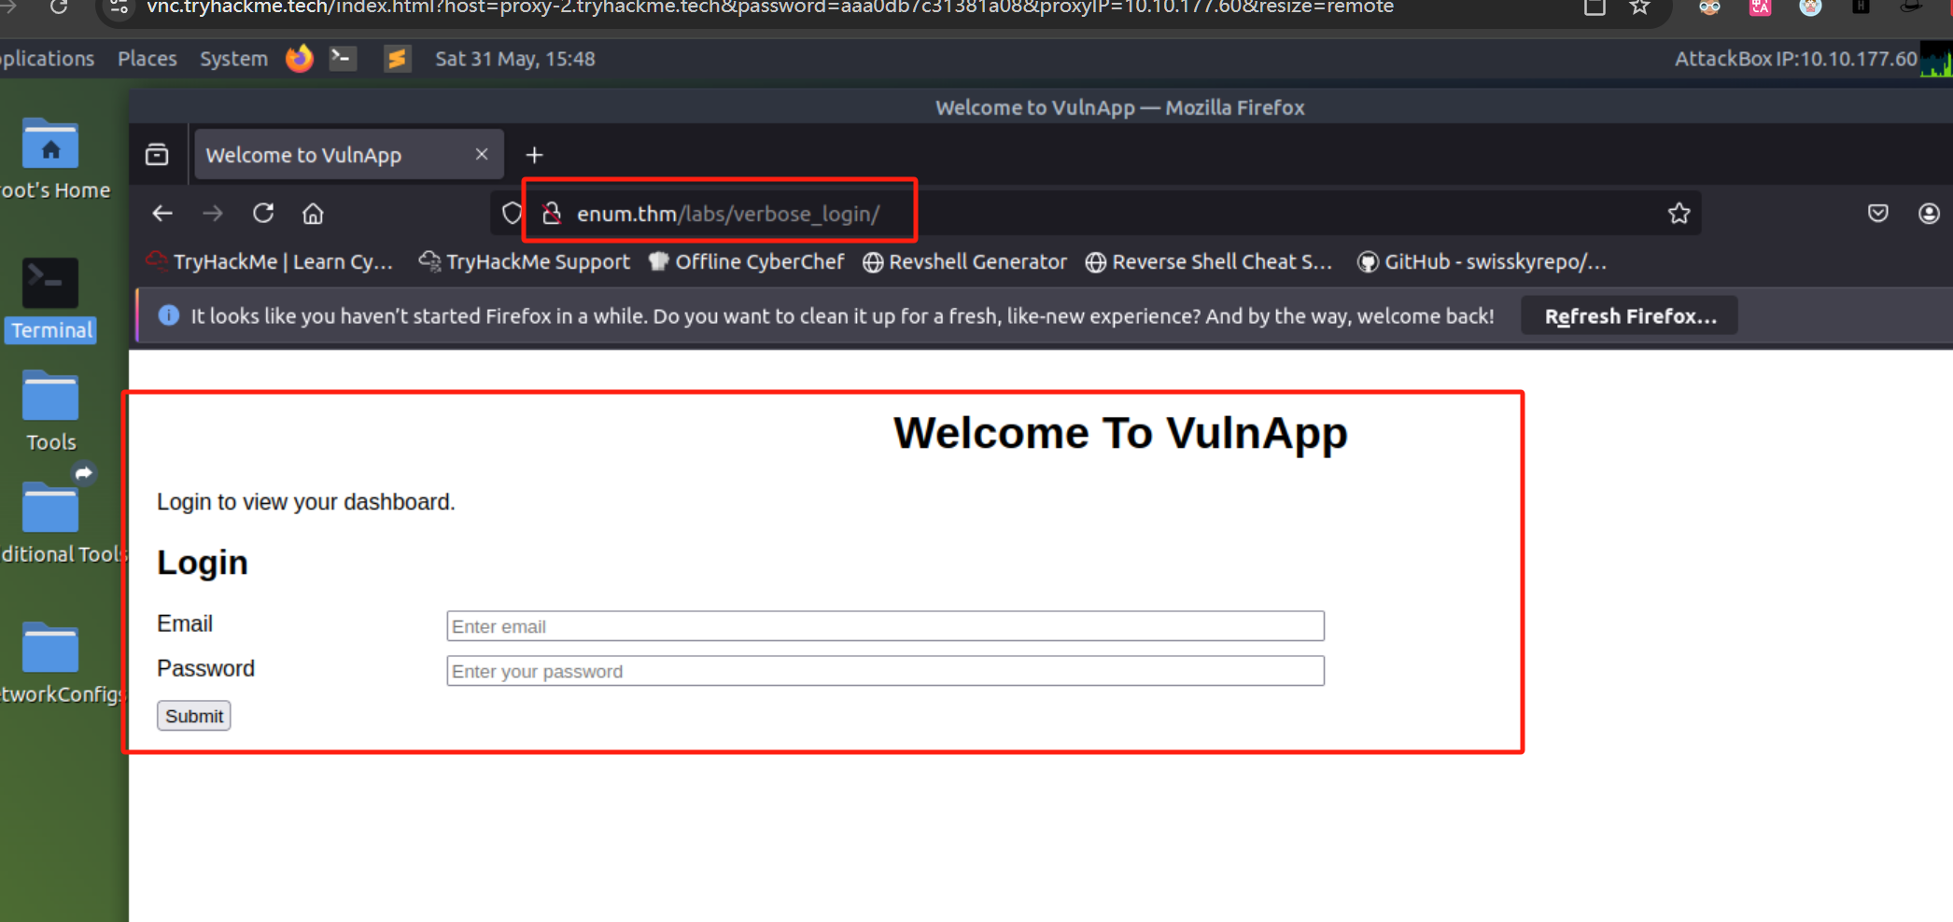Launch Firefox from the top panel icon
Image resolution: width=1953 pixels, height=922 pixels.
(299, 58)
